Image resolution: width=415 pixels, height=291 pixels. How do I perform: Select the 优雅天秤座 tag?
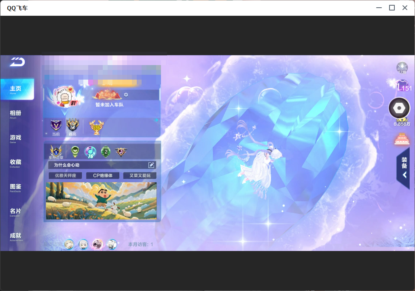pyautogui.click(x=66, y=175)
